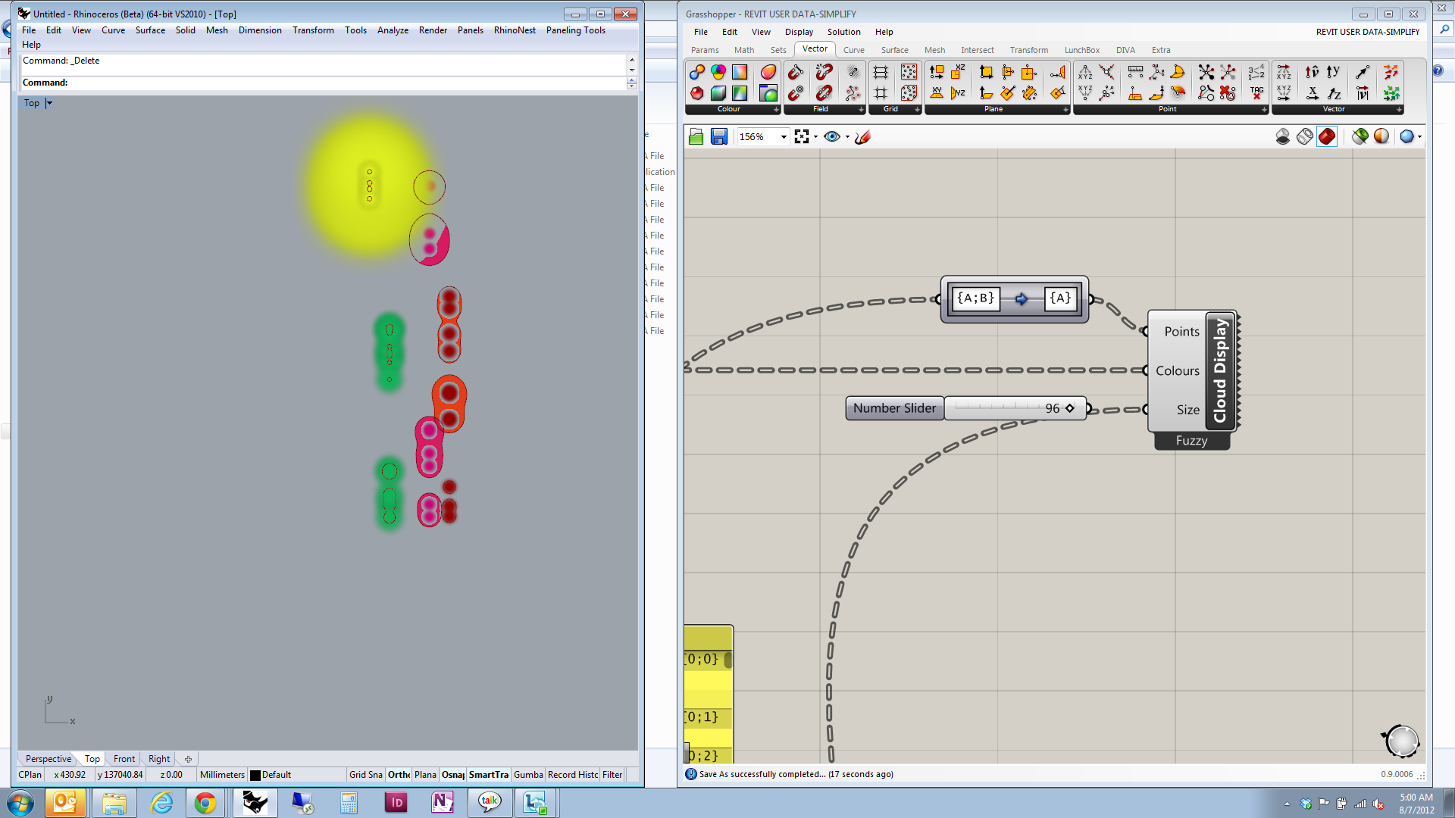Toggle Grid Snap in Rhino status bar
Screen dimensions: 1455x818
coord(365,775)
